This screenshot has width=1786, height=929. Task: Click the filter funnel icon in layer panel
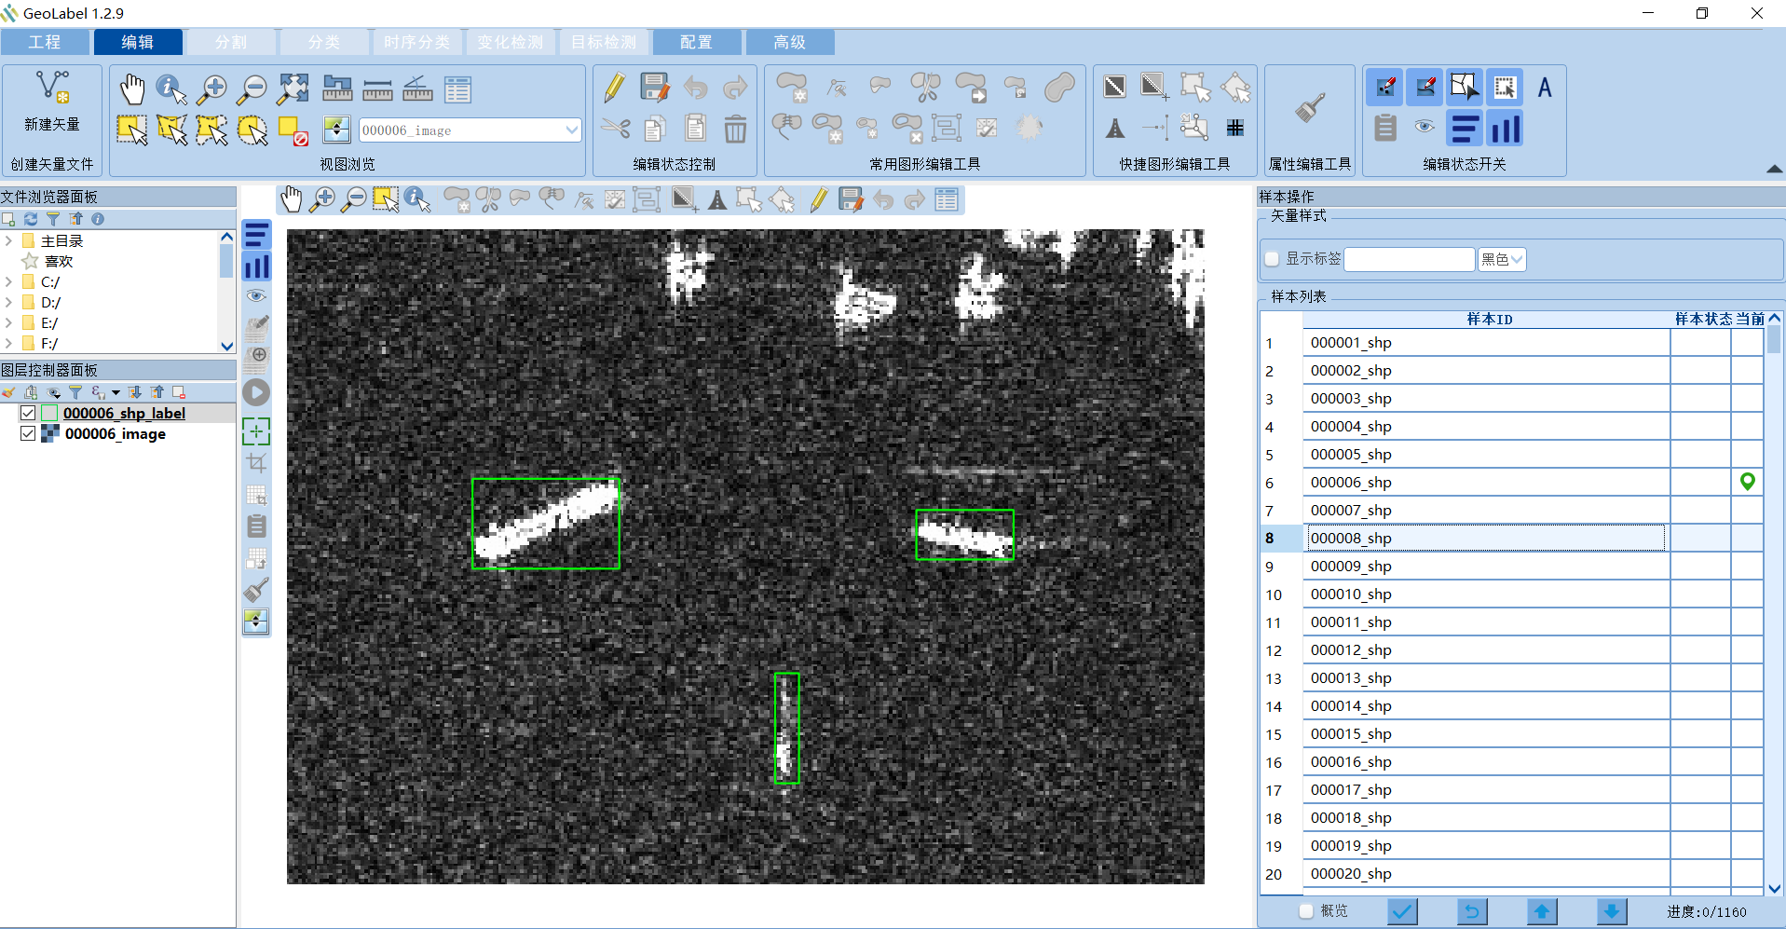tap(75, 392)
